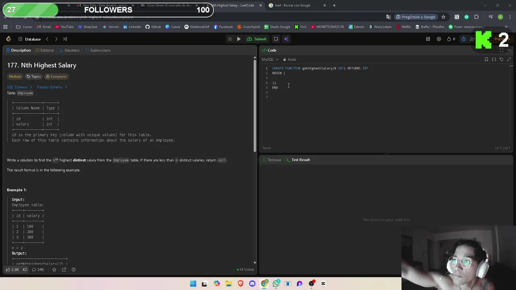Go to next problem arrow
This screenshot has height=290, width=516.
56,39
